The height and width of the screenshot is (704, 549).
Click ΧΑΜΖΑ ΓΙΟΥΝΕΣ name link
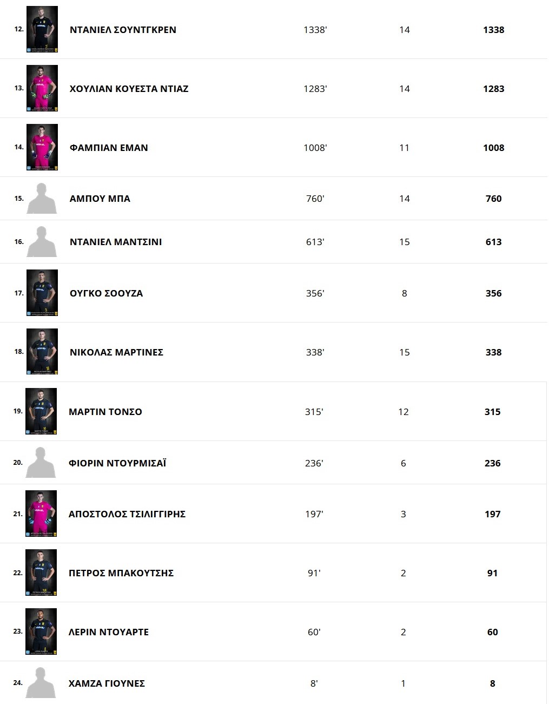coord(107,683)
